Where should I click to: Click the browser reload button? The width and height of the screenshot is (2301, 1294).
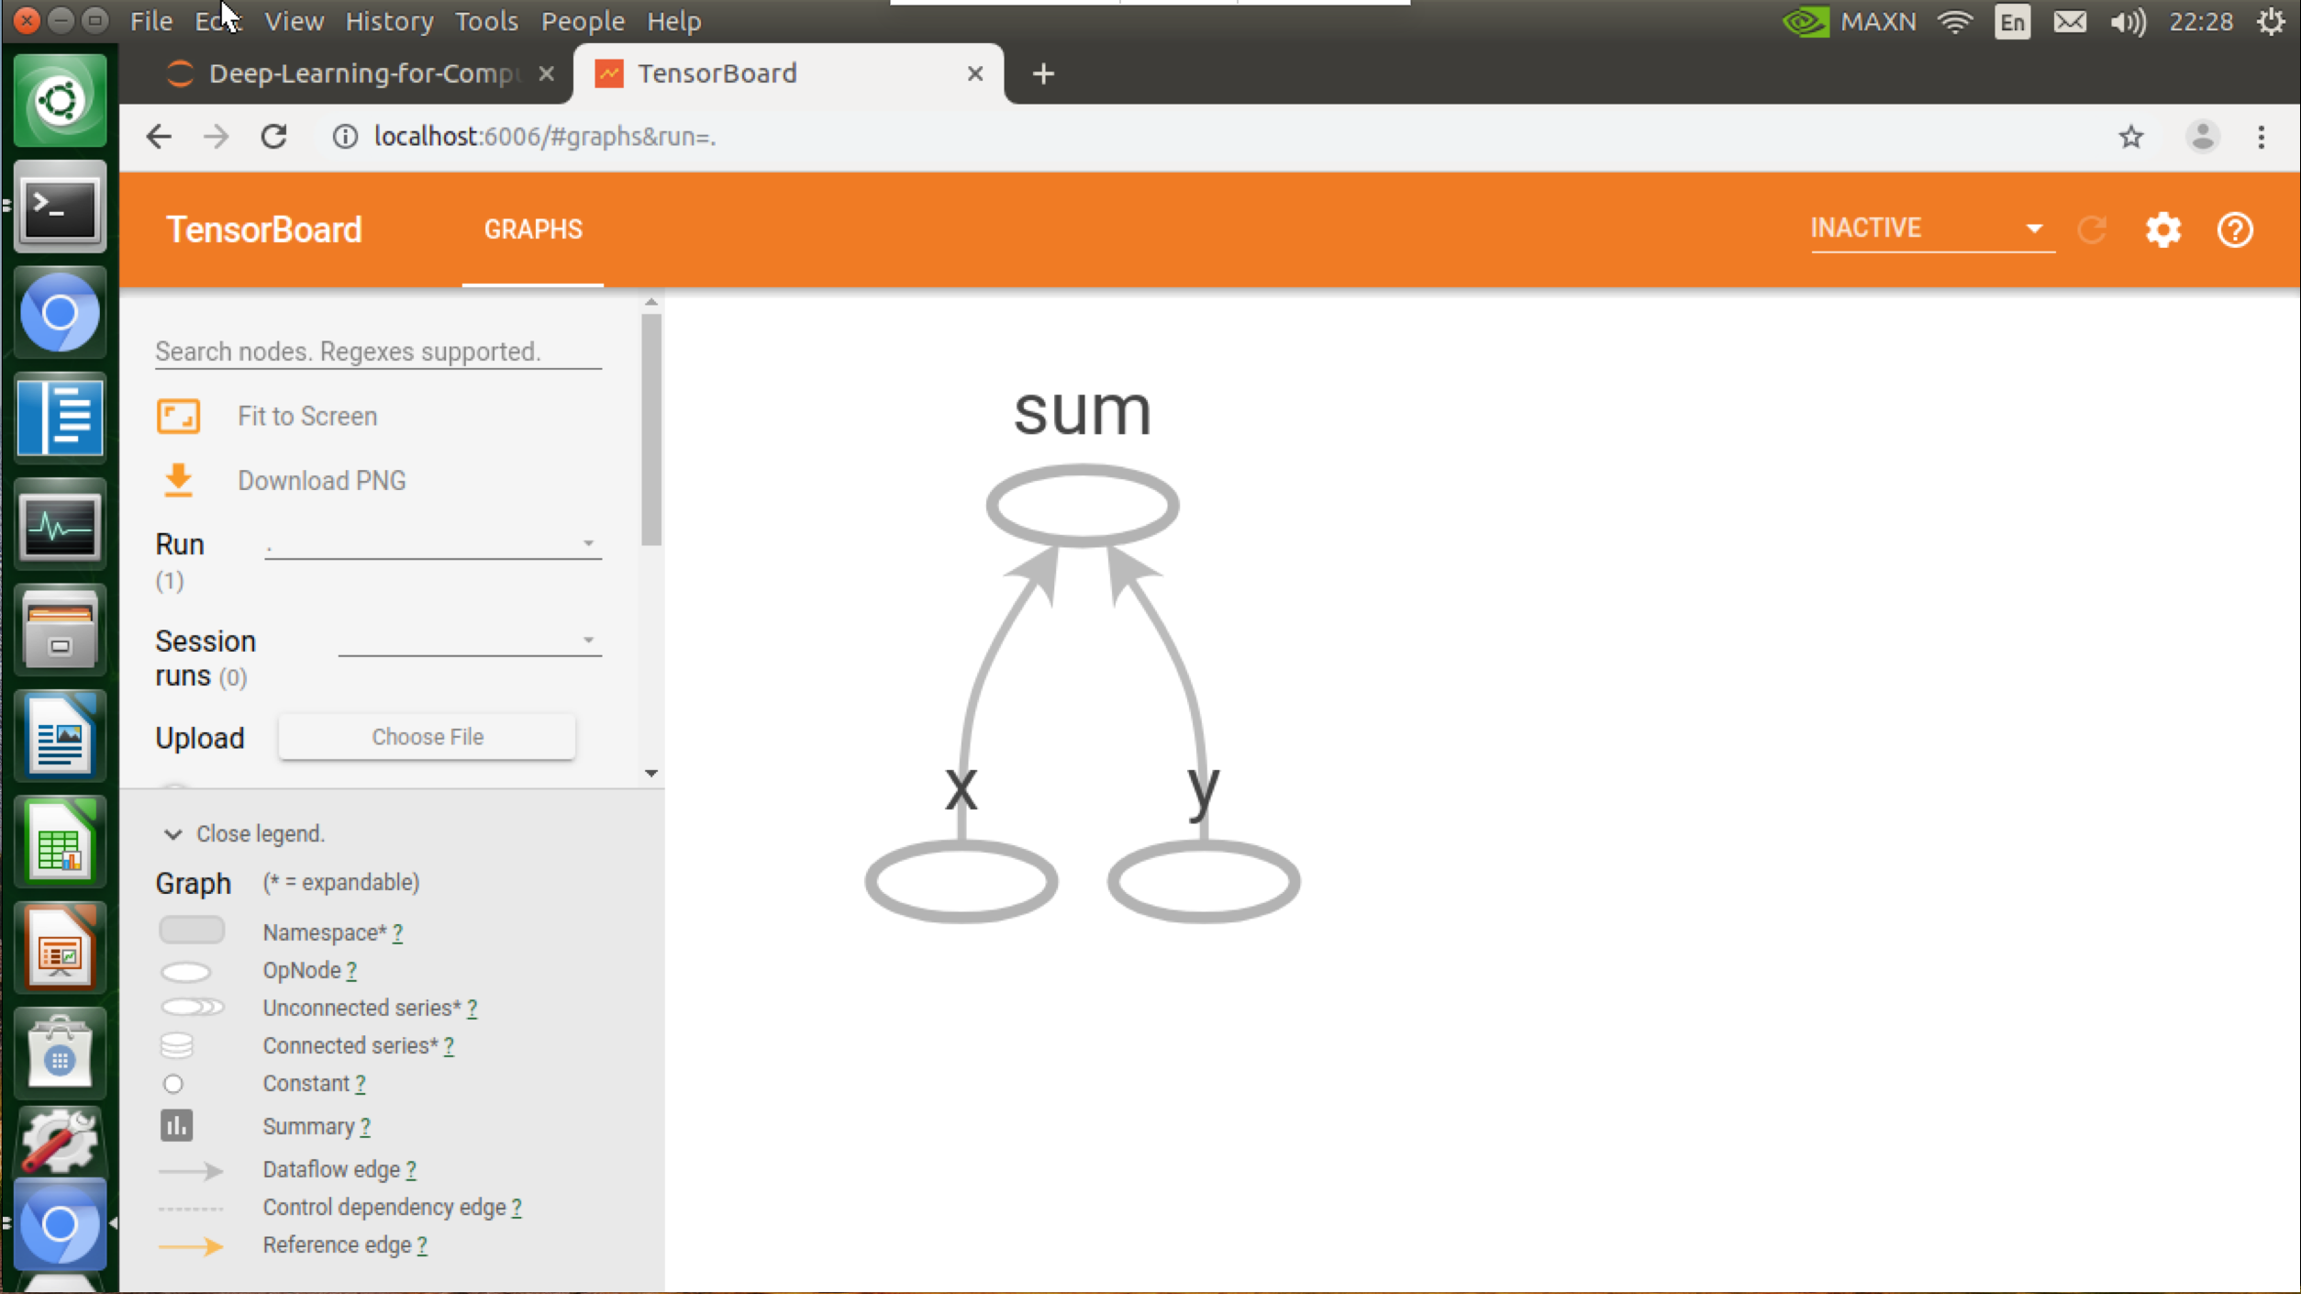(x=273, y=137)
